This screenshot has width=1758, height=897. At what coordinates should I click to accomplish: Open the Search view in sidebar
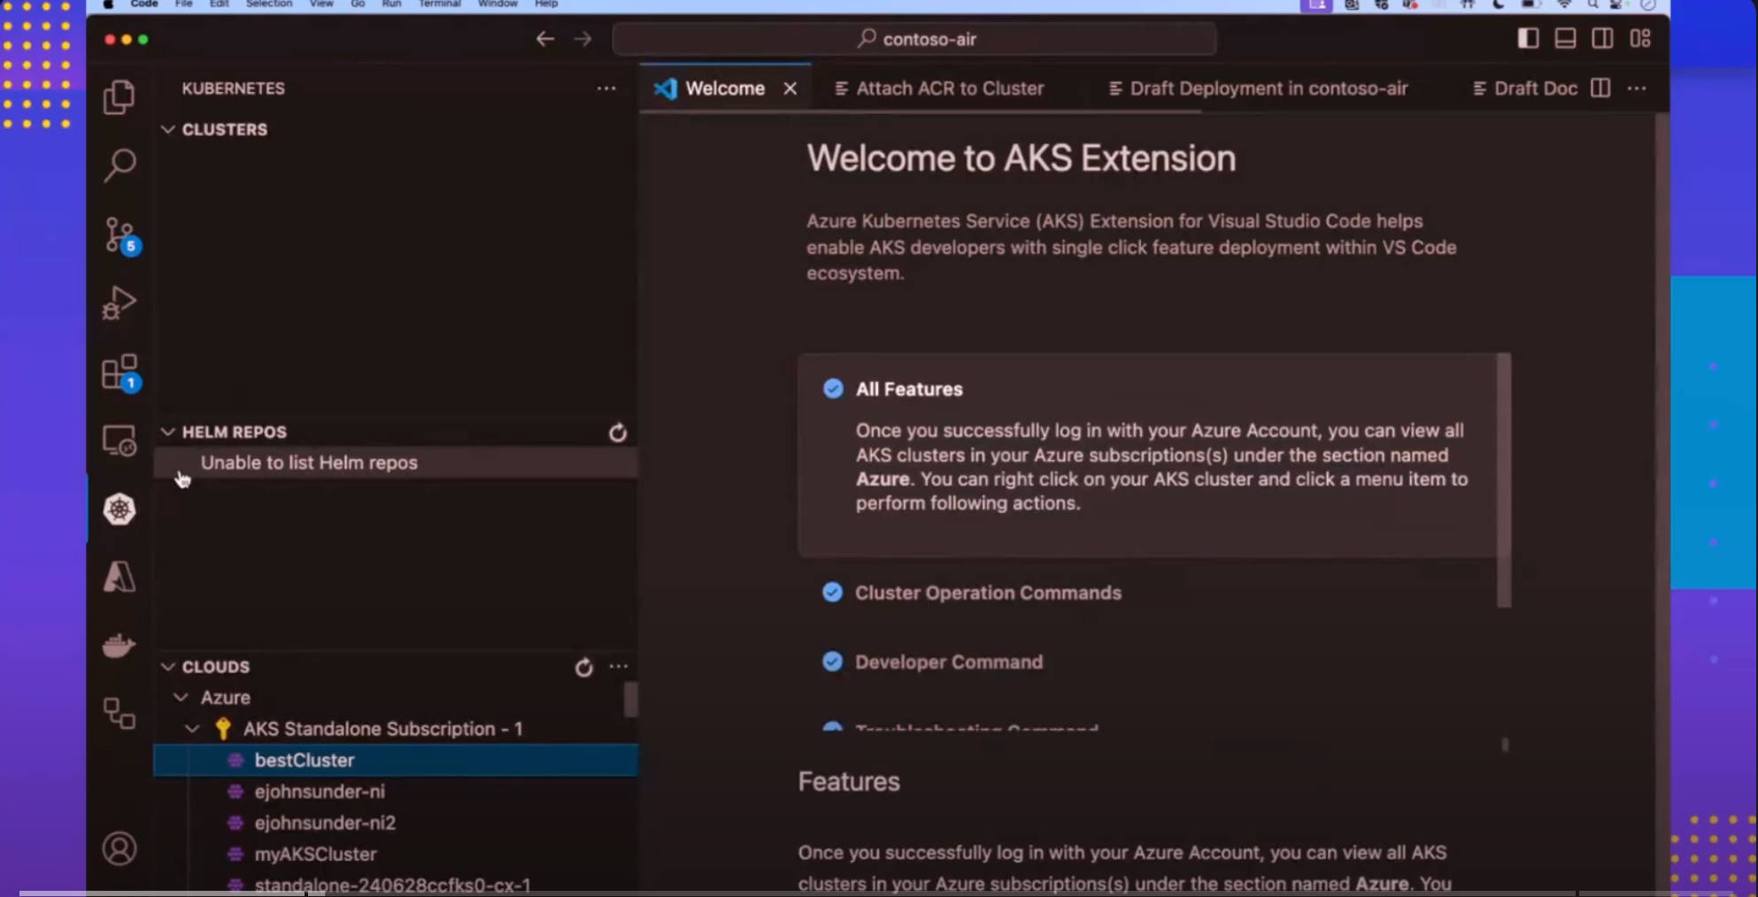pos(120,165)
